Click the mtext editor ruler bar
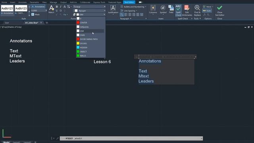The image size is (254, 143). pos(165,57)
